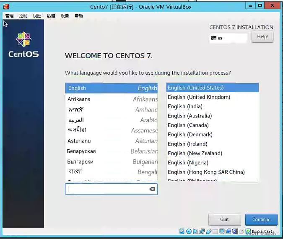283x239 pixels.
Task: Minimize the VirtualBox window
Action: click(250, 5)
